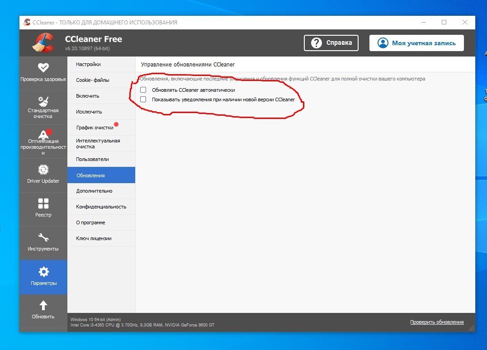Click CCleaner Free title text
This screenshot has width=487, height=350.
click(x=94, y=39)
